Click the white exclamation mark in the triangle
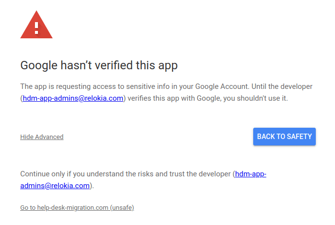Screen dimensions: 335x225 (x=36, y=27)
